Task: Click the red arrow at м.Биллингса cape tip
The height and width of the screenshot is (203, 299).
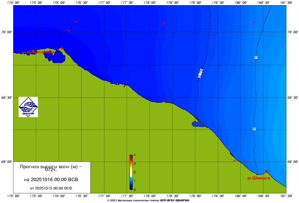Action: (62, 48)
